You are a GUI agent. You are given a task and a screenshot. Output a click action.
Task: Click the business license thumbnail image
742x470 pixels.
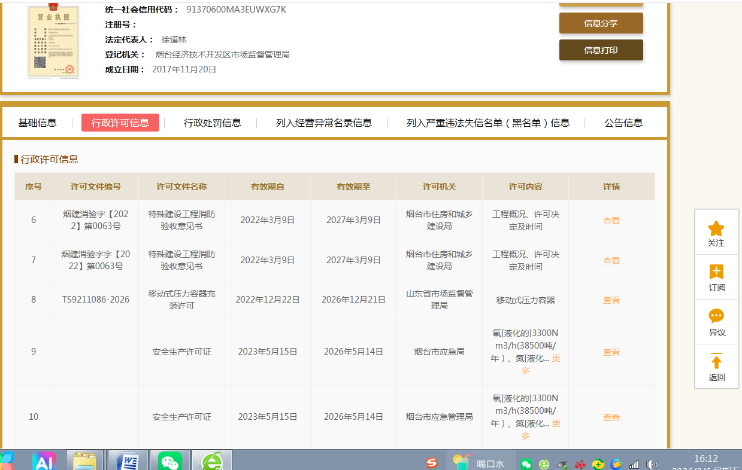click(x=53, y=41)
